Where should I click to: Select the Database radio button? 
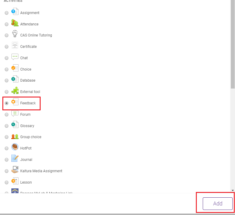(x=7, y=80)
